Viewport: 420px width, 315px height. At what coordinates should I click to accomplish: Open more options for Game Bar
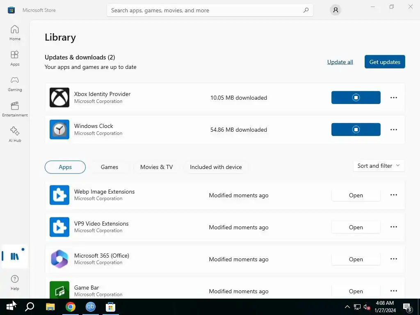(393, 291)
